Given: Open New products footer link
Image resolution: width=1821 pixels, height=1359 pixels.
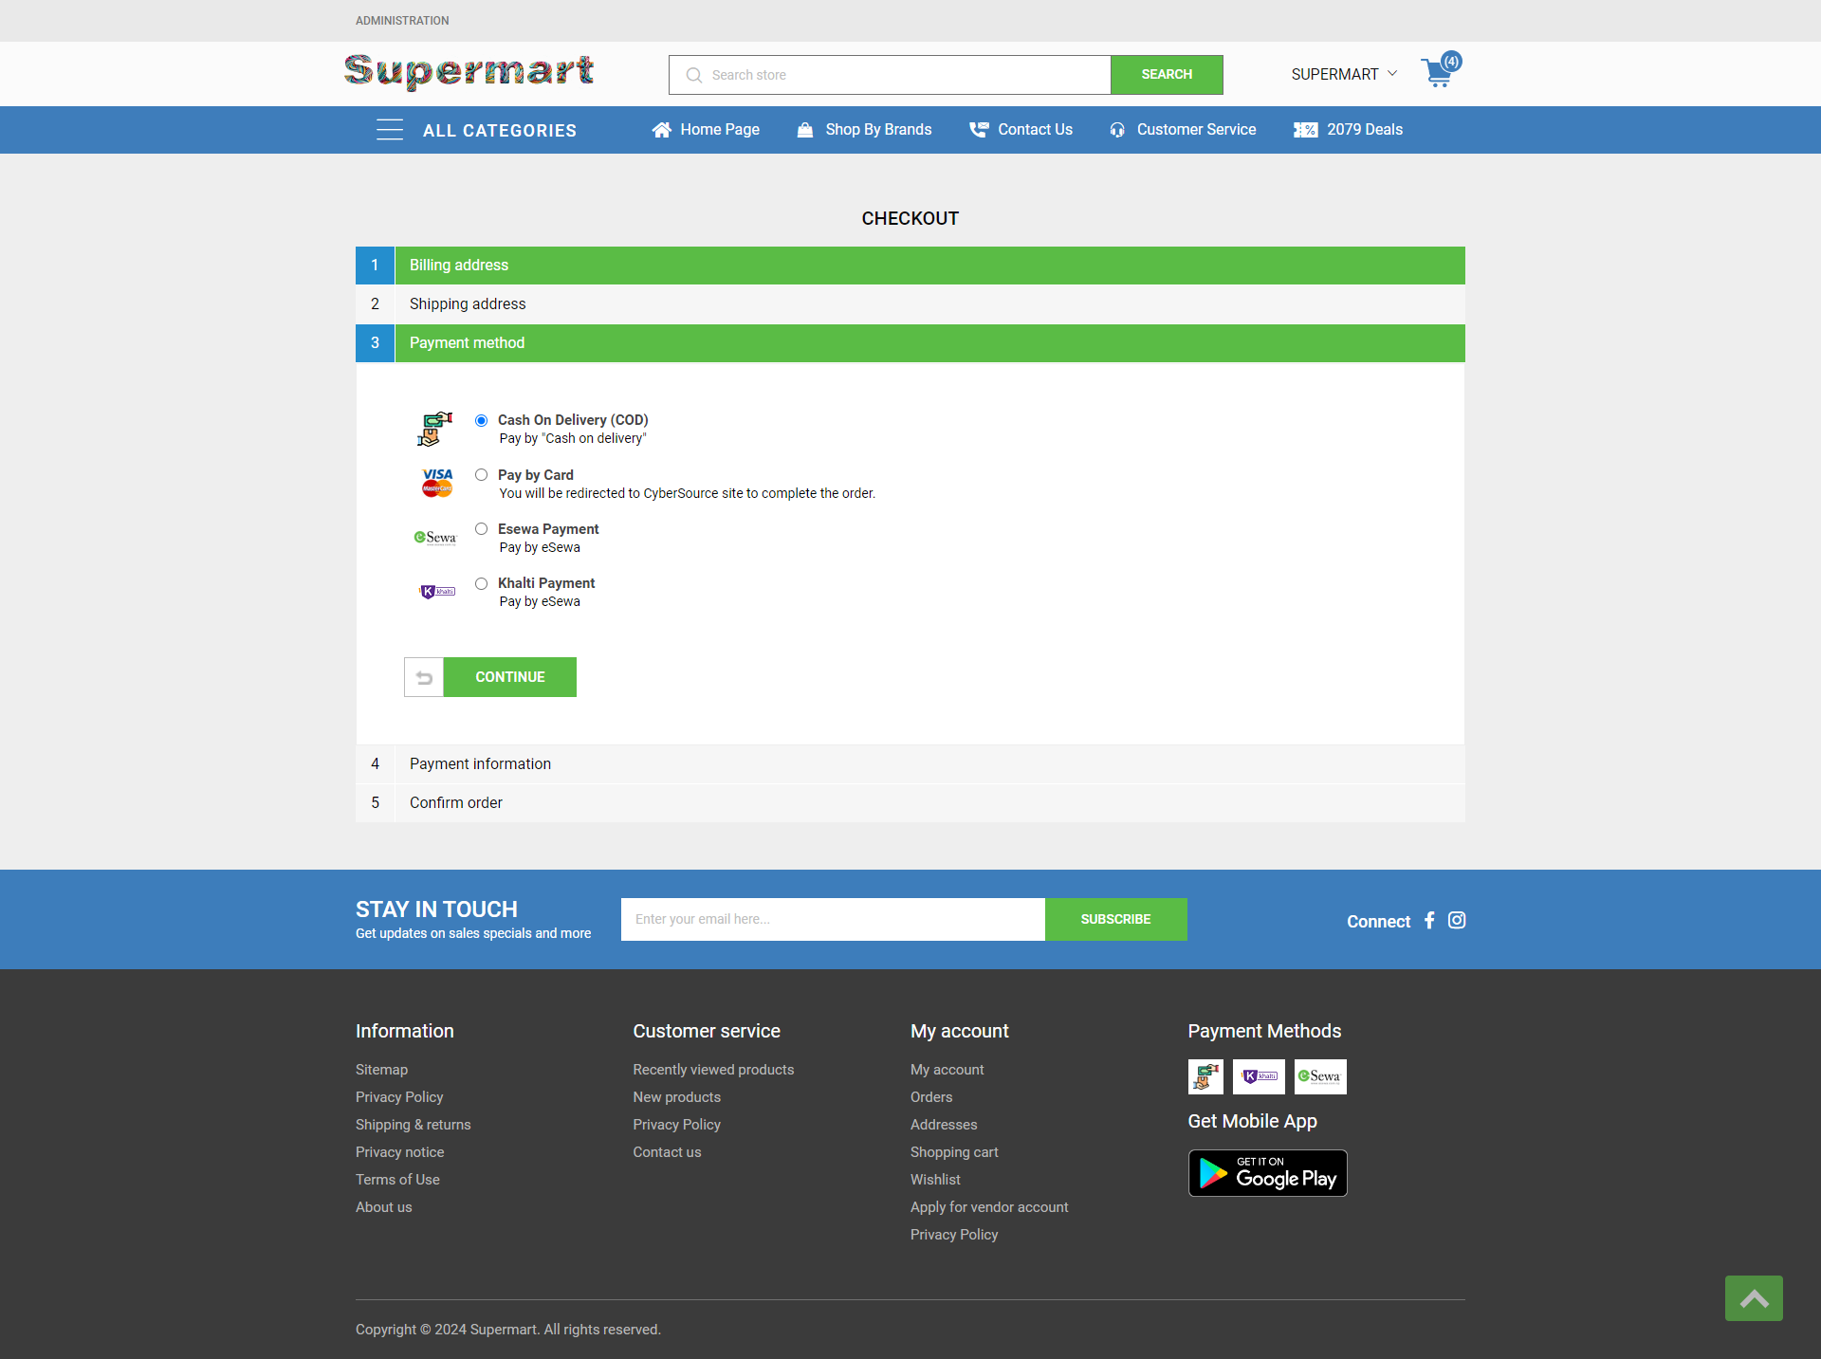Looking at the screenshot, I should click(676, 1097).
